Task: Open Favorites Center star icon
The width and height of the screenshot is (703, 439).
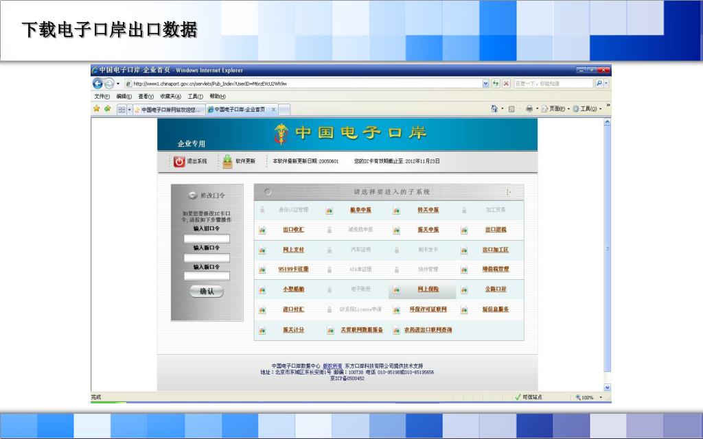Action: [96, 109]
